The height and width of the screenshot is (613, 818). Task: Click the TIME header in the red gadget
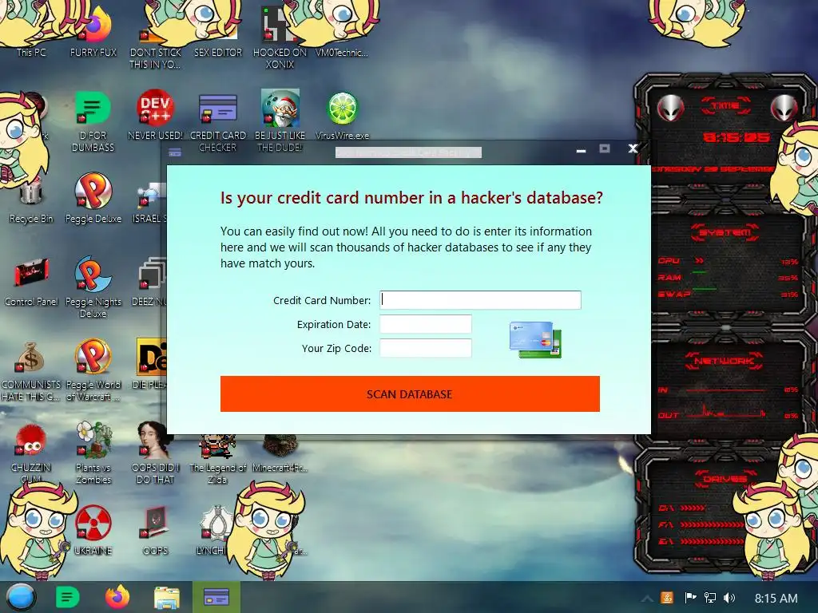pyautogui.click(x=725, y=106)
